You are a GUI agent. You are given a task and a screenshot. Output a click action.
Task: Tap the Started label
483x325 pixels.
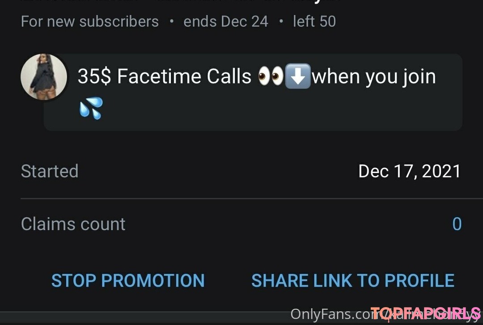pyautogui.click(x=50, y=171)
